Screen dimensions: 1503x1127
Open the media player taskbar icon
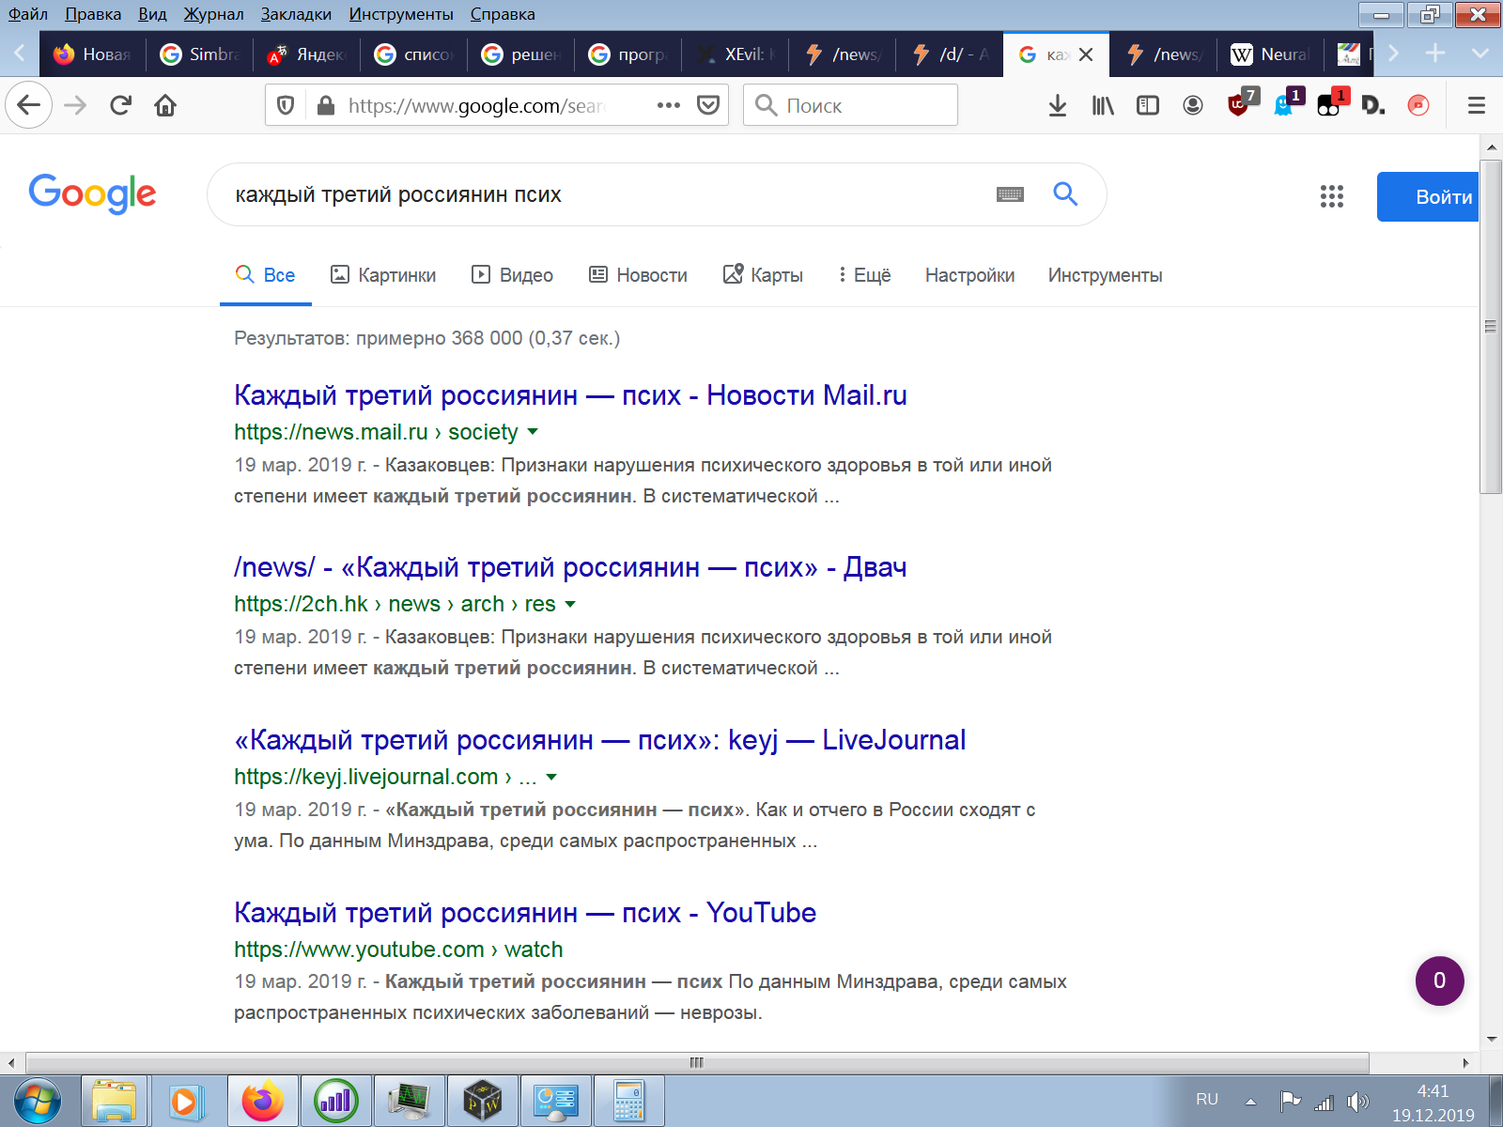coord(184,1101)
